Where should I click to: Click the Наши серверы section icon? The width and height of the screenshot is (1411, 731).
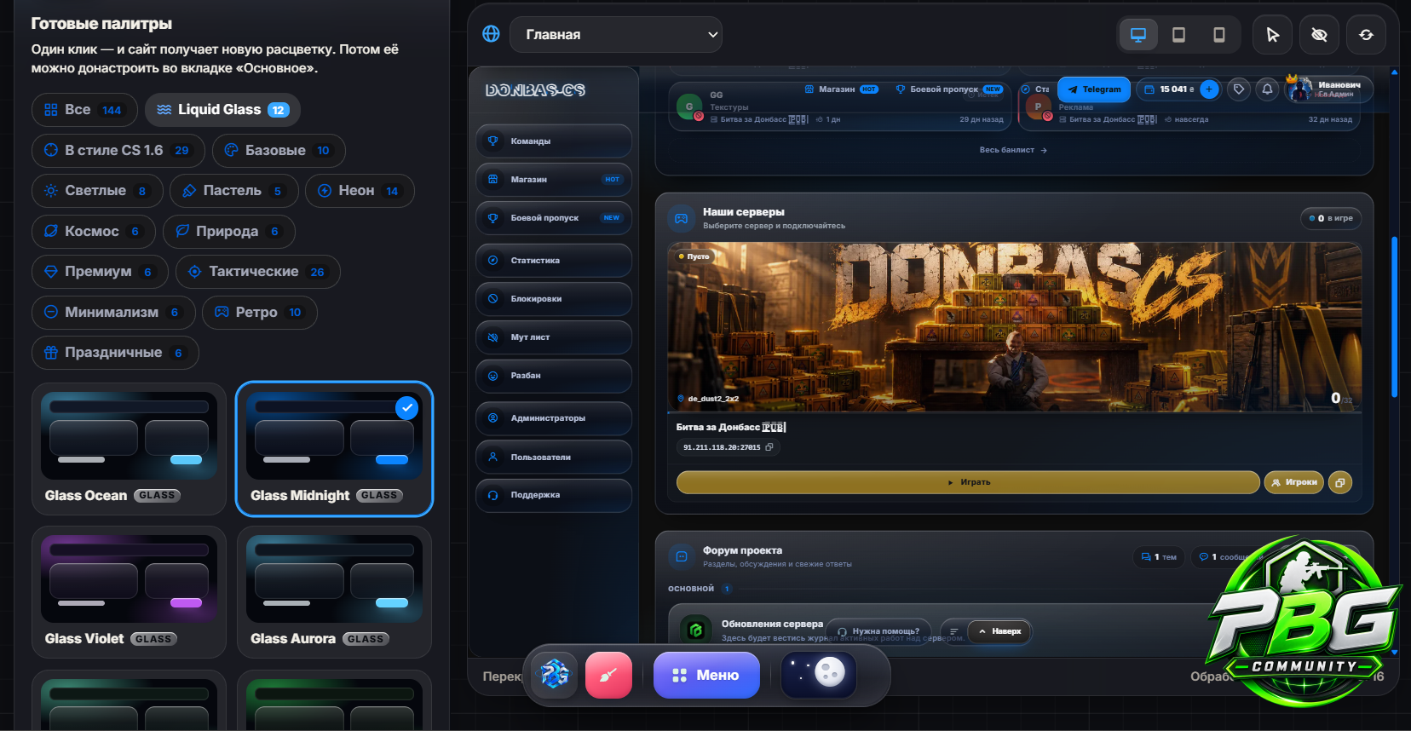[x=682, y=218]
